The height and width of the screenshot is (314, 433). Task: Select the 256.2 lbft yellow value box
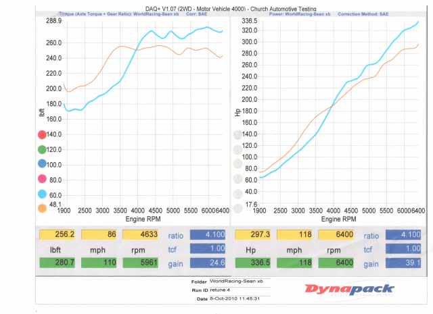57,234
